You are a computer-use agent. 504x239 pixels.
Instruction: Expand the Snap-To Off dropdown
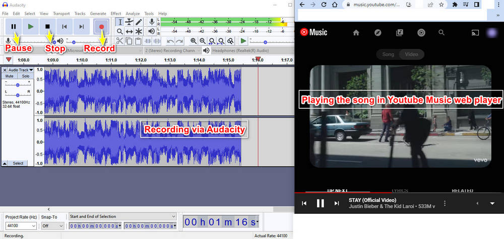[x=53, y=226]
